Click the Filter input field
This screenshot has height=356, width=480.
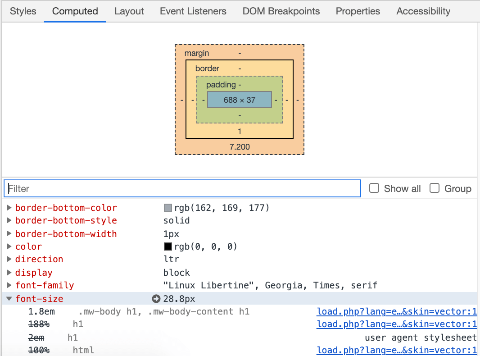pyautogui.click(x=182, y=188)
